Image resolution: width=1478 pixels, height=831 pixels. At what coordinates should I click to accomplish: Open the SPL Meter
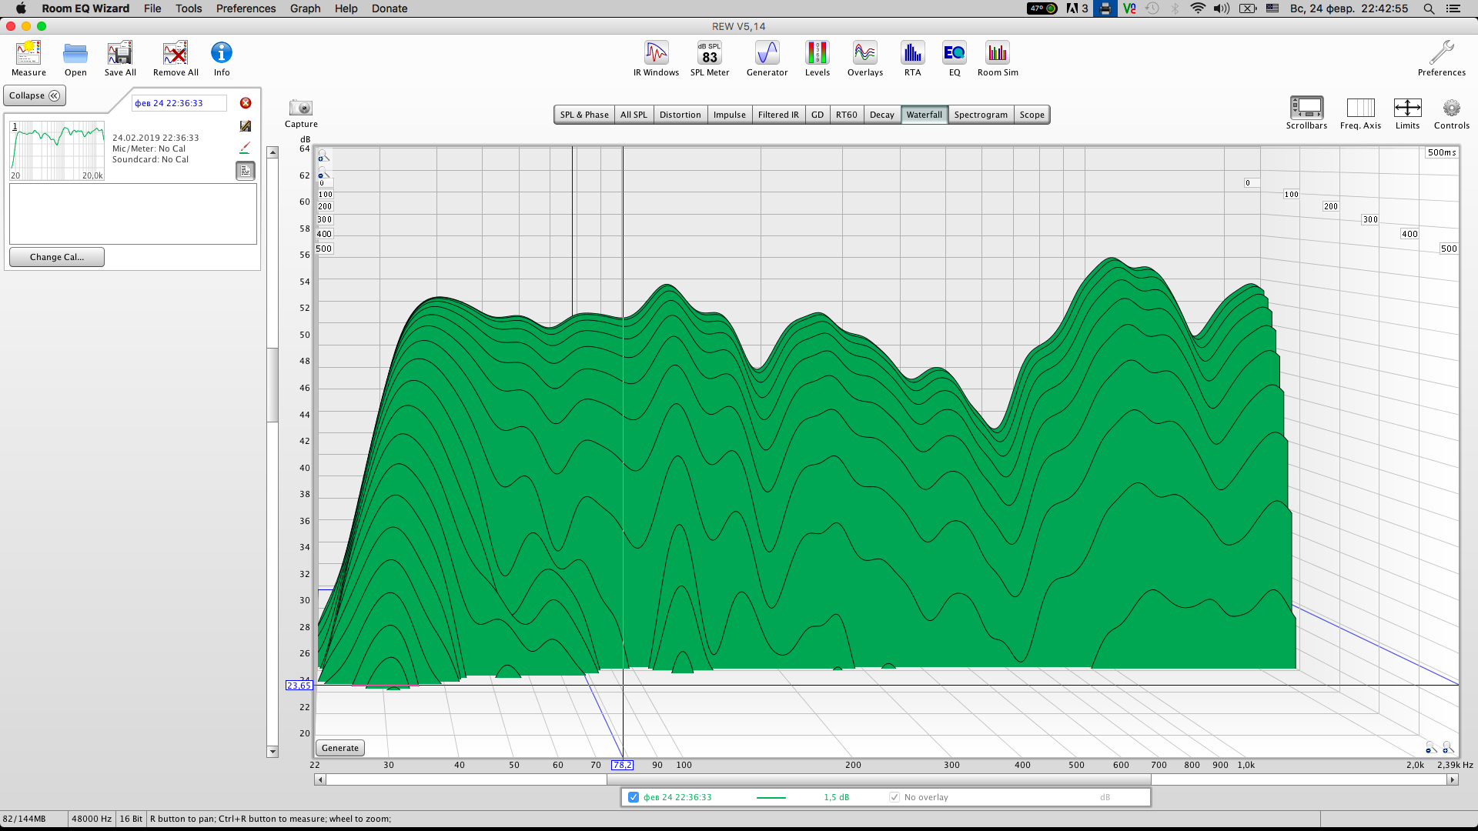(x=709, y=54)
